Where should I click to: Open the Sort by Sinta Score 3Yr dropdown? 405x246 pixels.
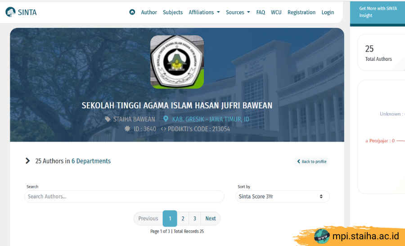point(282,196)
